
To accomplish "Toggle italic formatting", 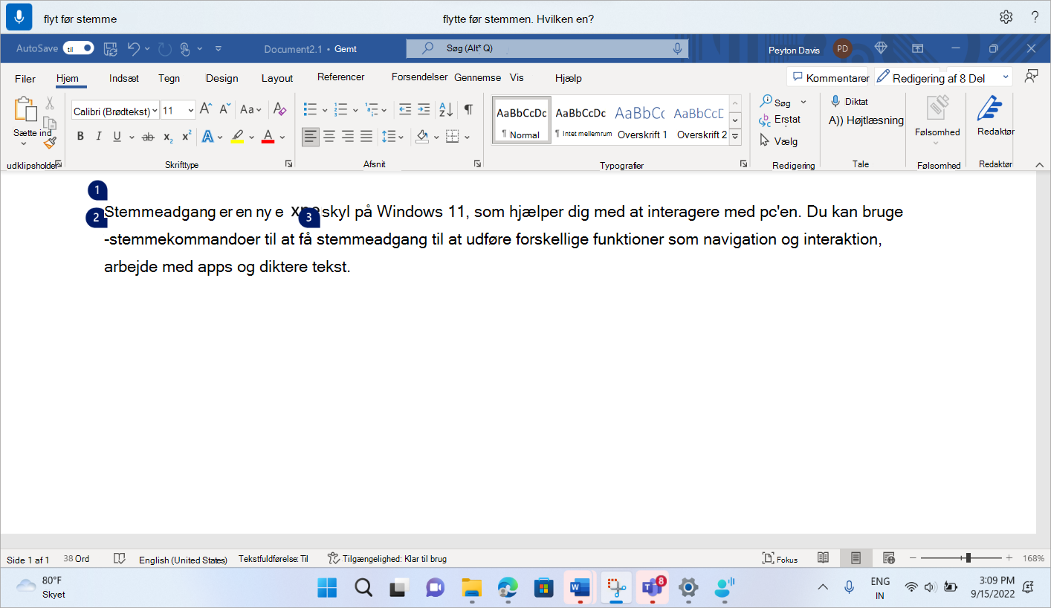I will 98,137.
